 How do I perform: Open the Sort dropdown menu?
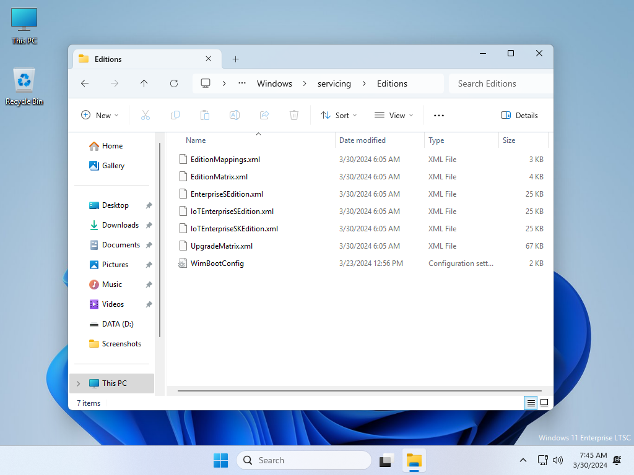[339, 116]
